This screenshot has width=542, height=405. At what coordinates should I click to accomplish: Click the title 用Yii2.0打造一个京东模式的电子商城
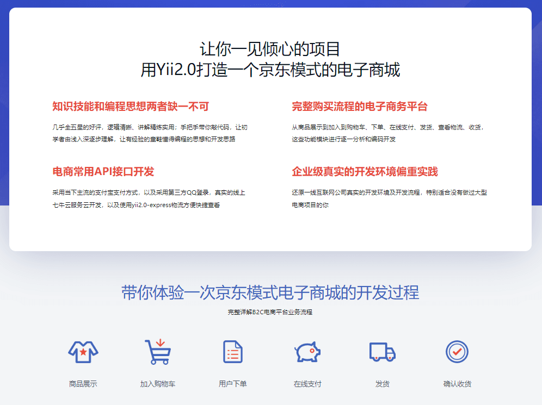click(x=270, y=70)
